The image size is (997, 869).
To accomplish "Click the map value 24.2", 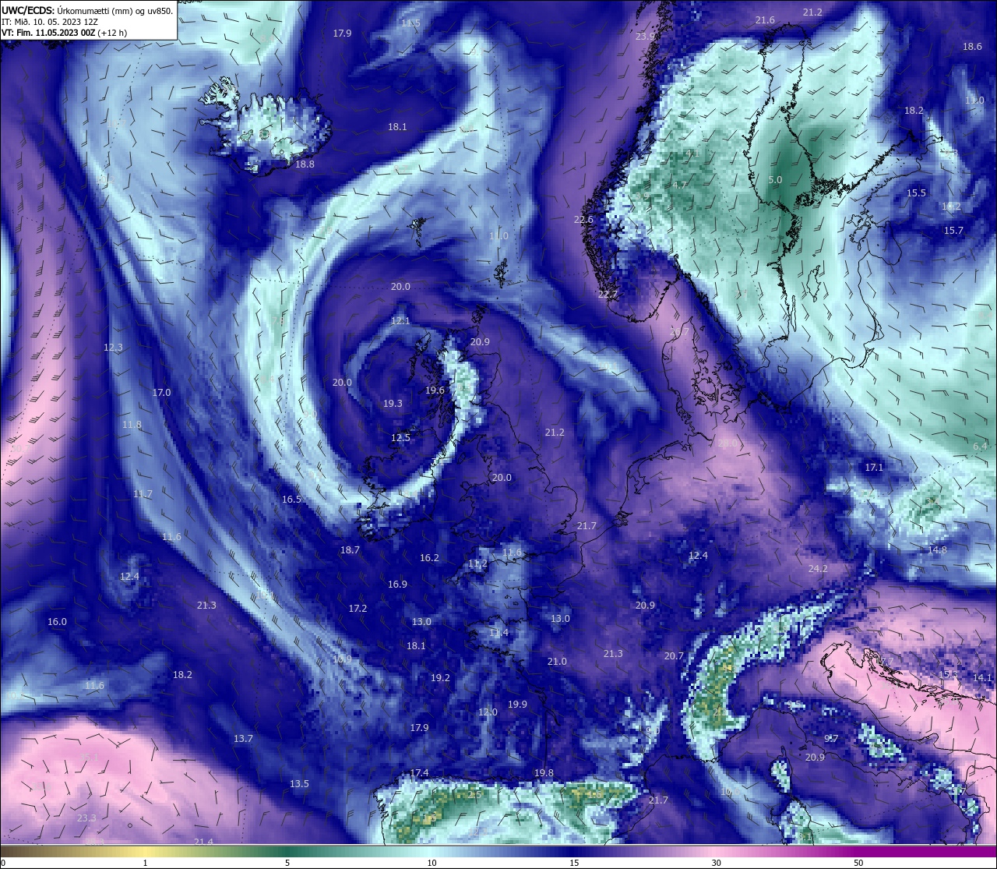I will click(x=818, y=568).
